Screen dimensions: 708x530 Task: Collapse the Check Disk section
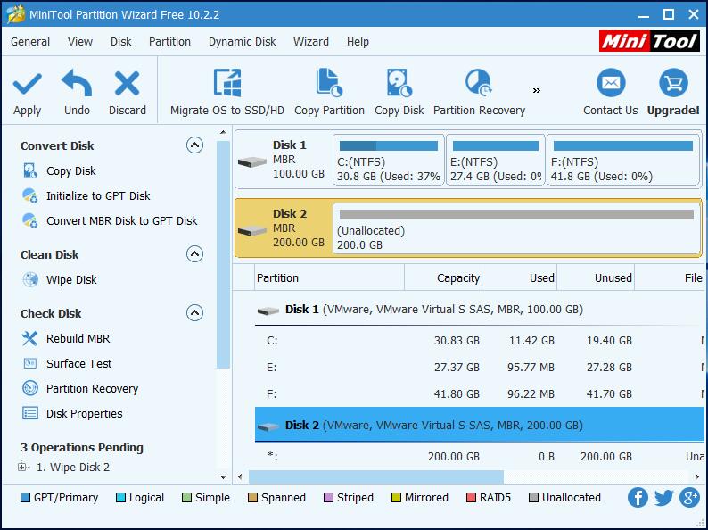coord(194,312)
